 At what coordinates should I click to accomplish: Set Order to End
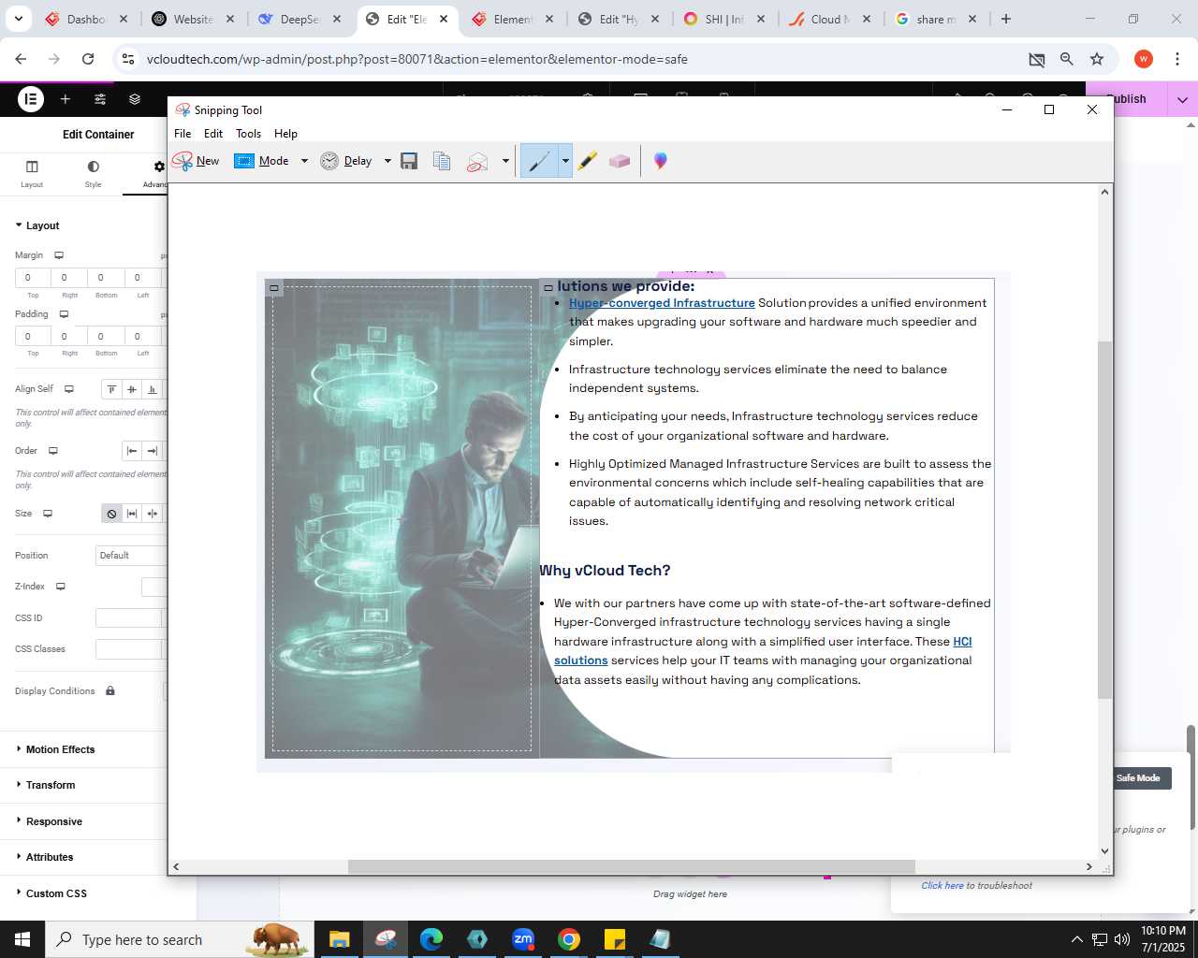tap(153, 451)
